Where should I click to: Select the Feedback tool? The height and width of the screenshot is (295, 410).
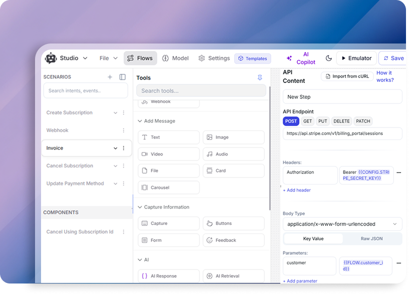(234, 240)
